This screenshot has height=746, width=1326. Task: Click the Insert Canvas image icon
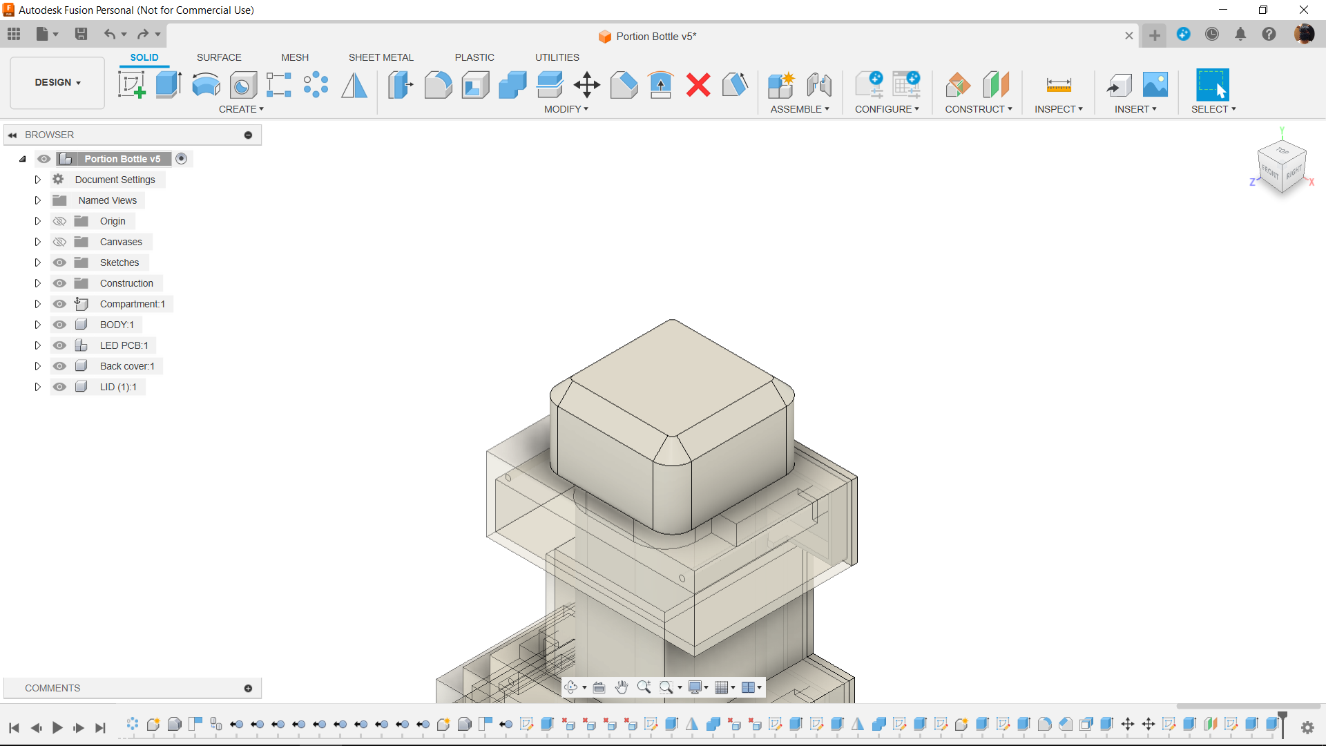(x=1155, y=85)
